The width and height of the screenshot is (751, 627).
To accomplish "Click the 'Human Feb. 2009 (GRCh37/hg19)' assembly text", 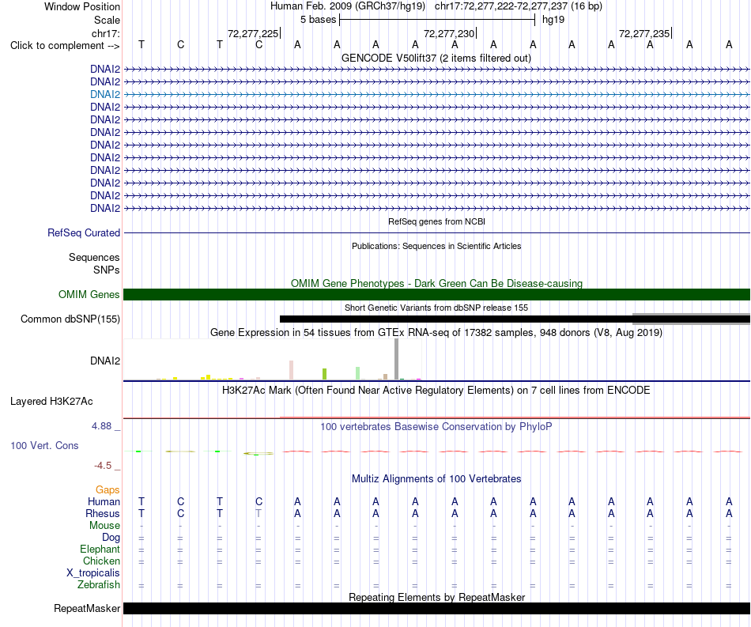I will (x=348, y=6).
